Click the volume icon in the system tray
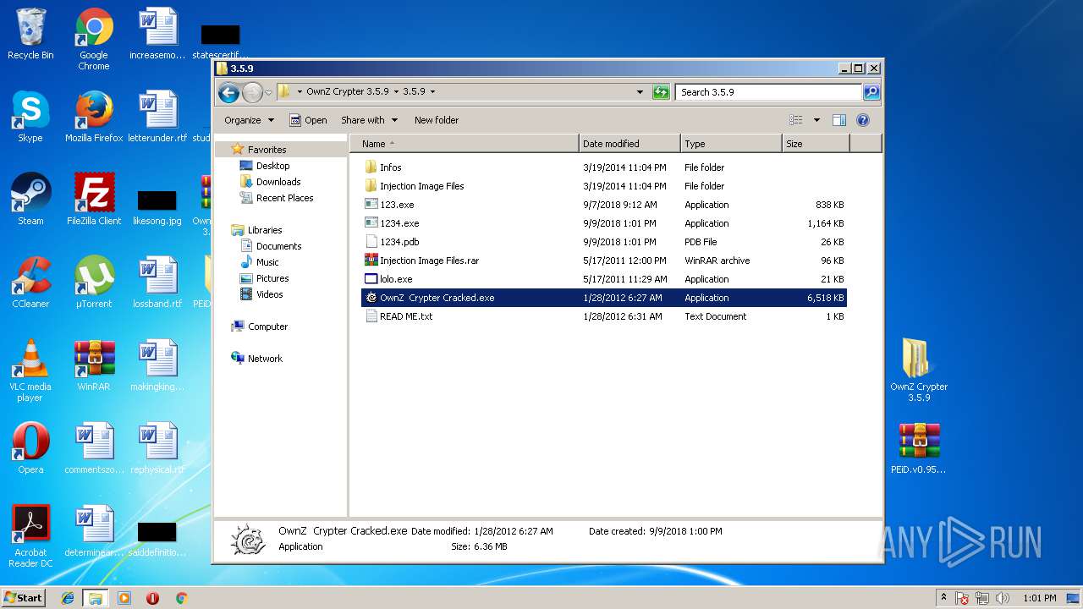This screenshot has height=609, width=1083. (1003, 598)
